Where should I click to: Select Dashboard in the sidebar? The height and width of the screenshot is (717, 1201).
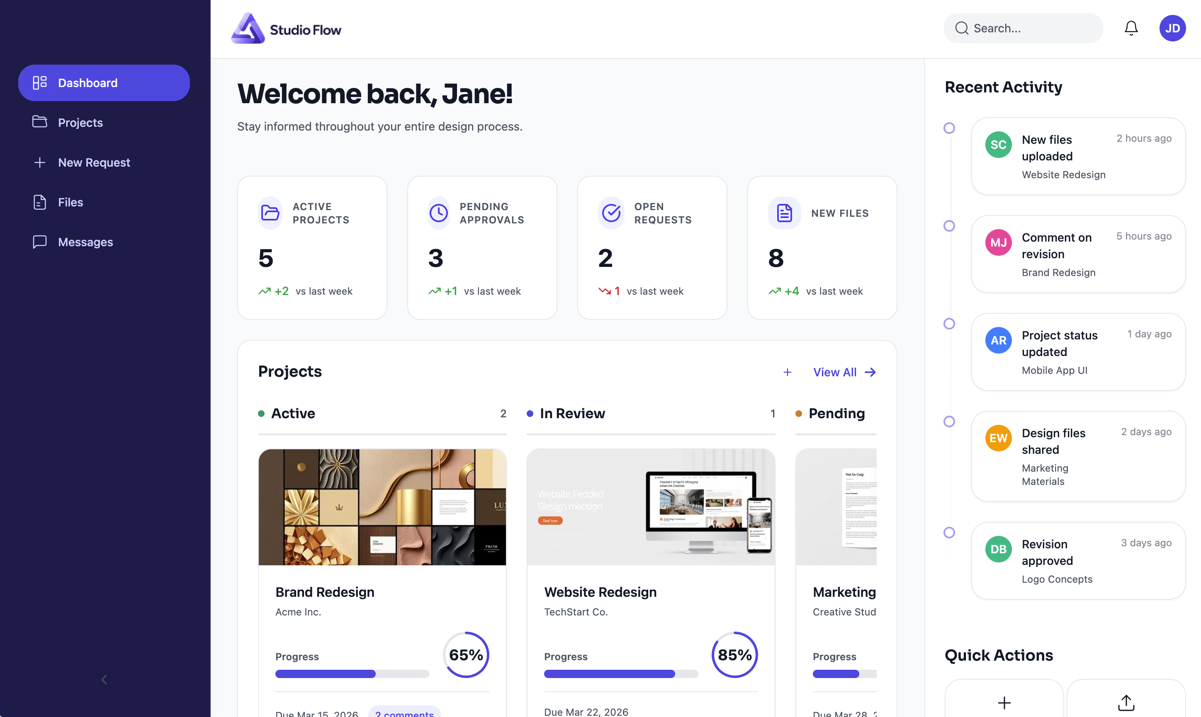[x=104, y=82]
